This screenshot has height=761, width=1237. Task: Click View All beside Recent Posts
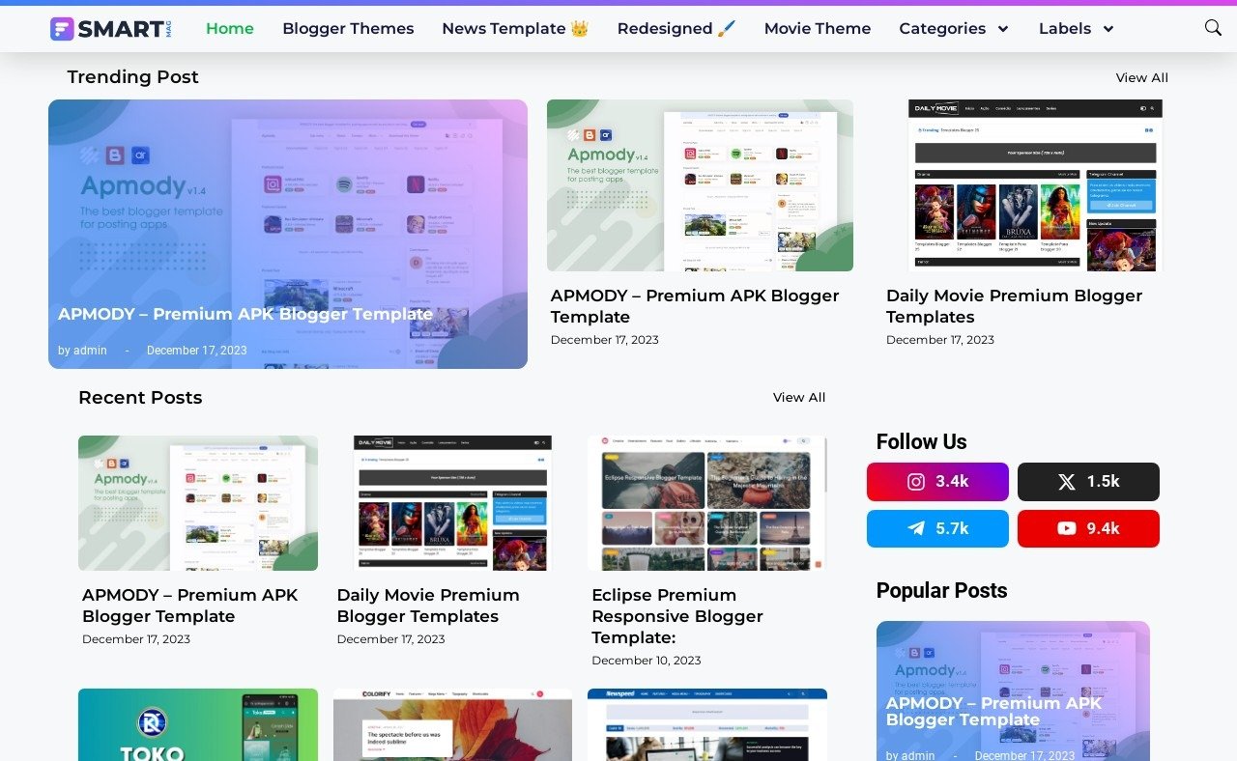tap(799, 397)
